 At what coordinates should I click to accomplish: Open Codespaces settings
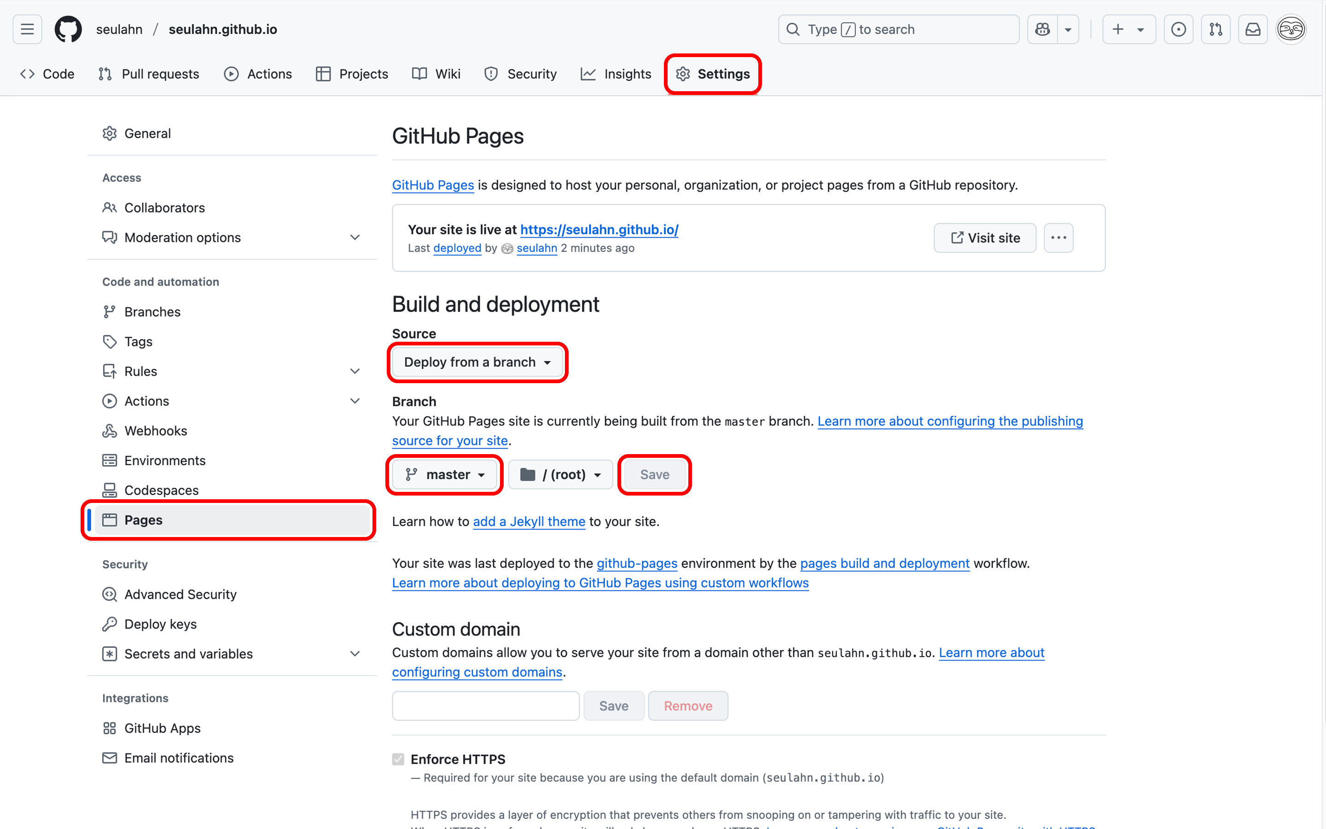pos(232,490)
